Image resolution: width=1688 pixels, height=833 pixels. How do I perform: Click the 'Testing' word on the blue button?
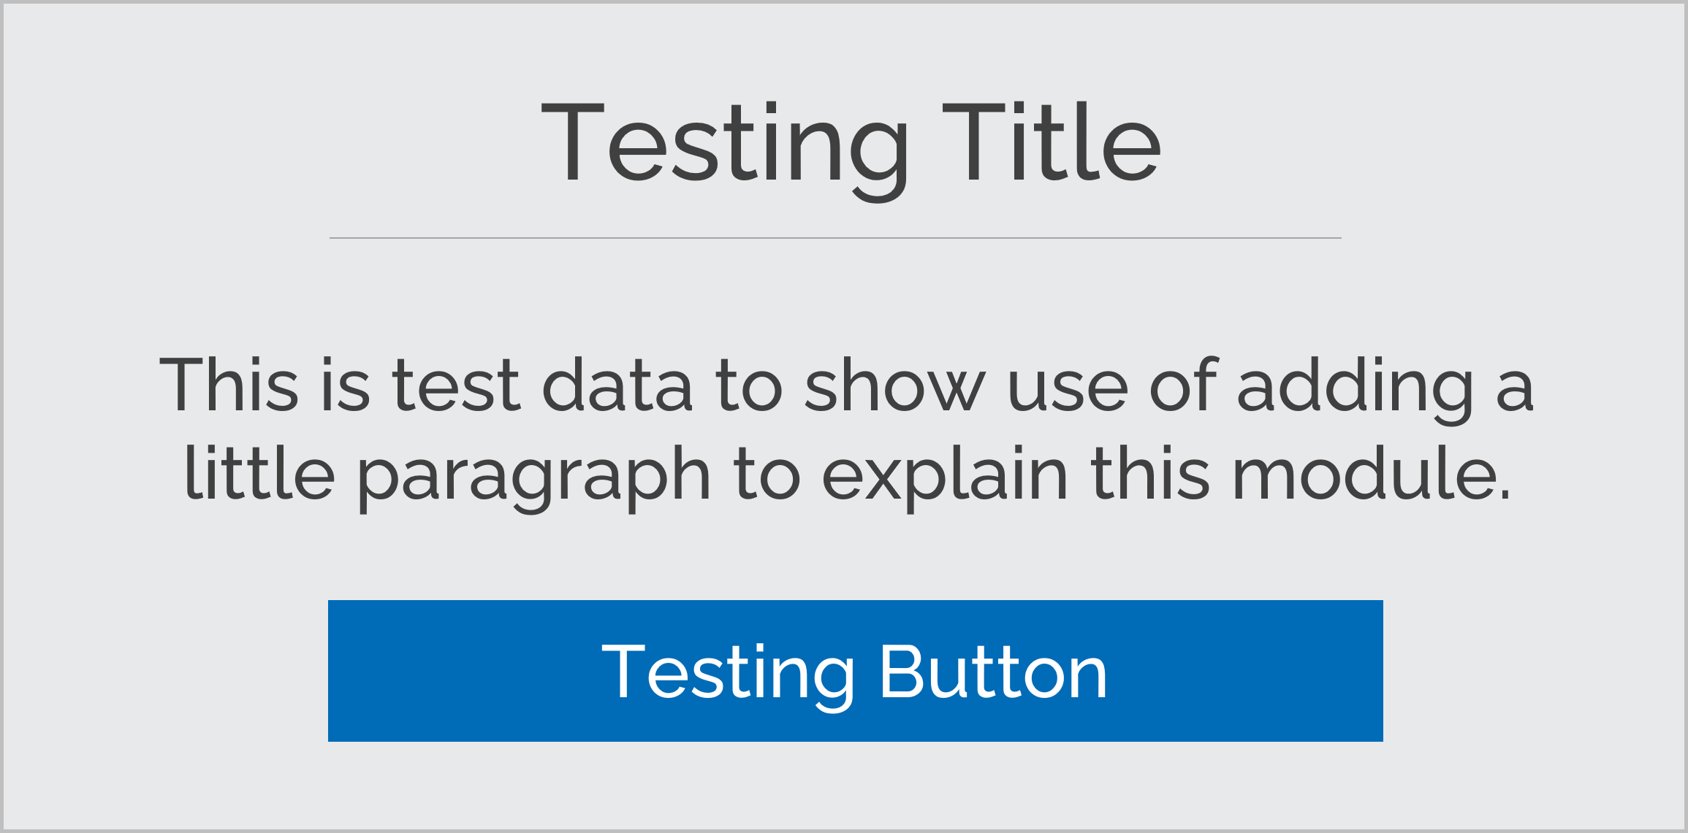[728, 677]
